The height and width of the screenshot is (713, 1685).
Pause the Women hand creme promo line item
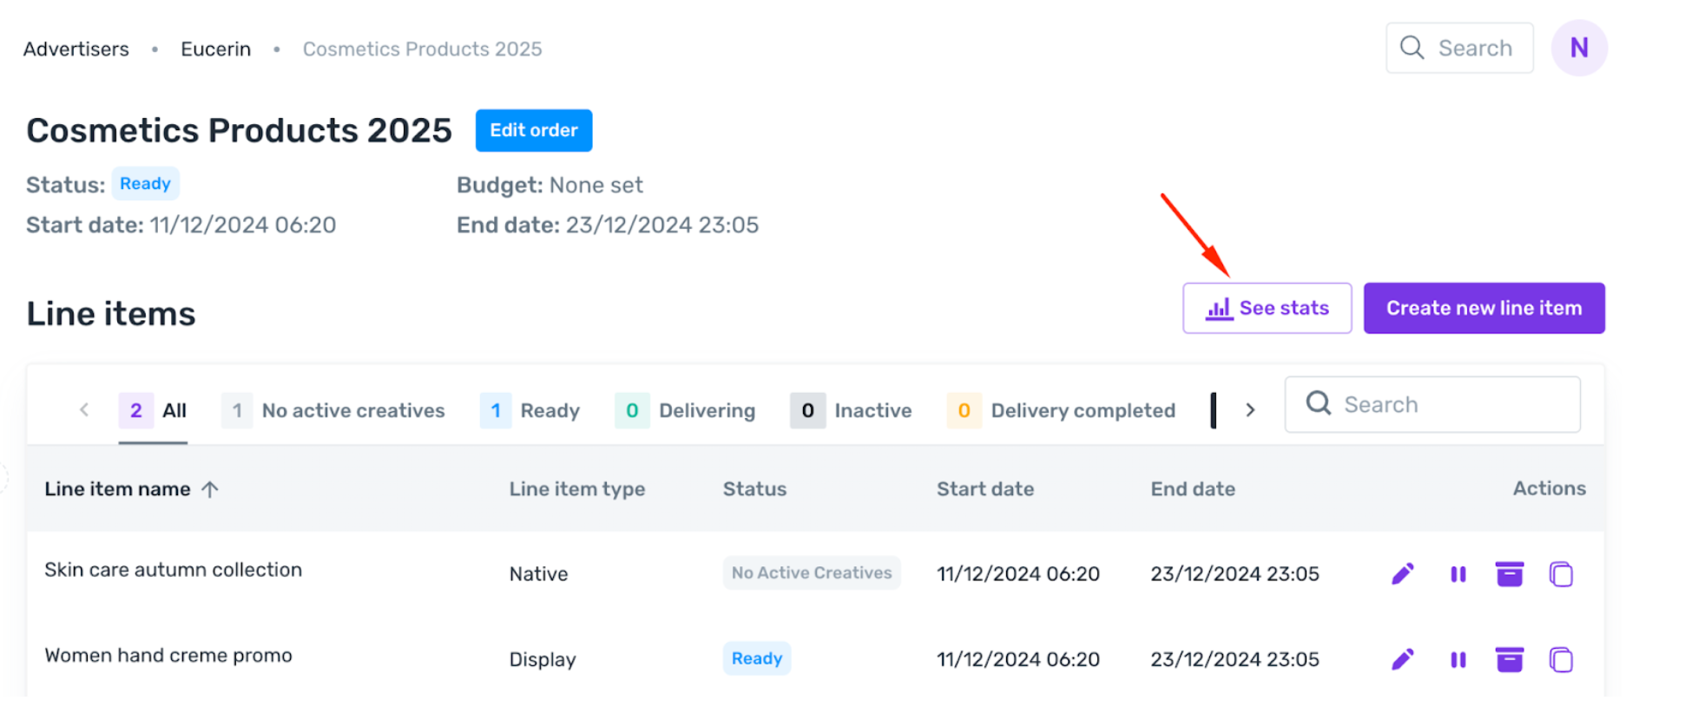click(1458, 659)
